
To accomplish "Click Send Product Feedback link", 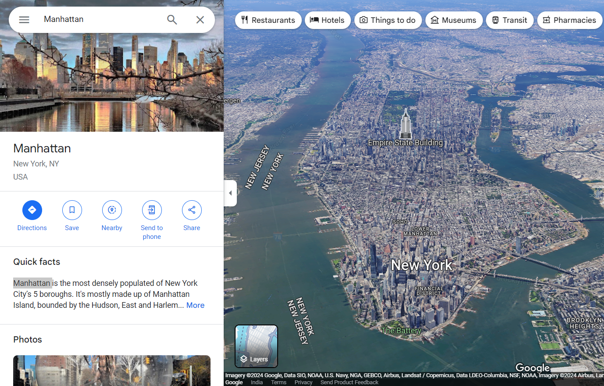I will [349, 382].
